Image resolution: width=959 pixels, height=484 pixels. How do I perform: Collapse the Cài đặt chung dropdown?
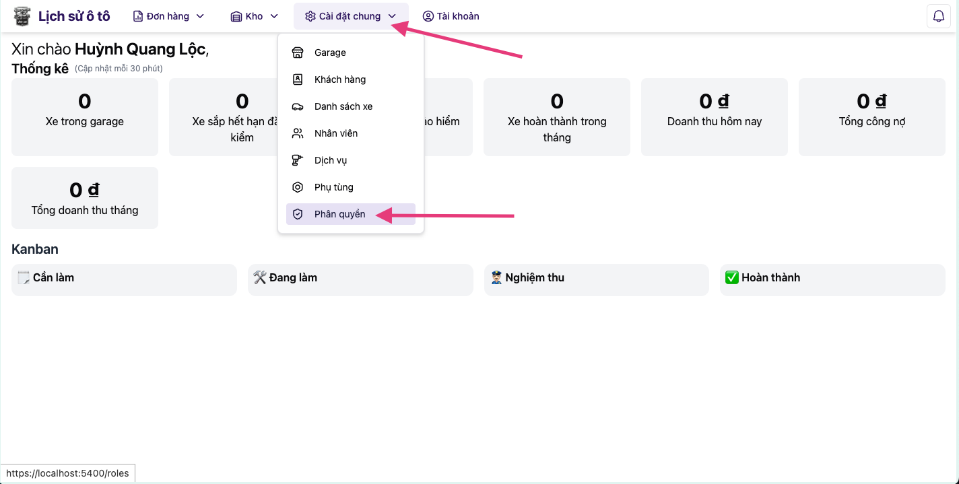[x=350, y=16]
